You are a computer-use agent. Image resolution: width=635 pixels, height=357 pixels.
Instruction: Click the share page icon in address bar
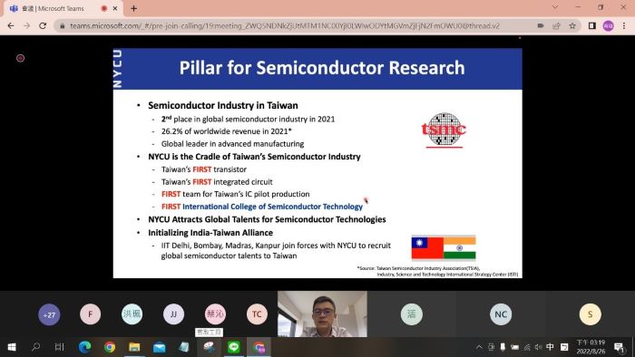click(556, 26)
